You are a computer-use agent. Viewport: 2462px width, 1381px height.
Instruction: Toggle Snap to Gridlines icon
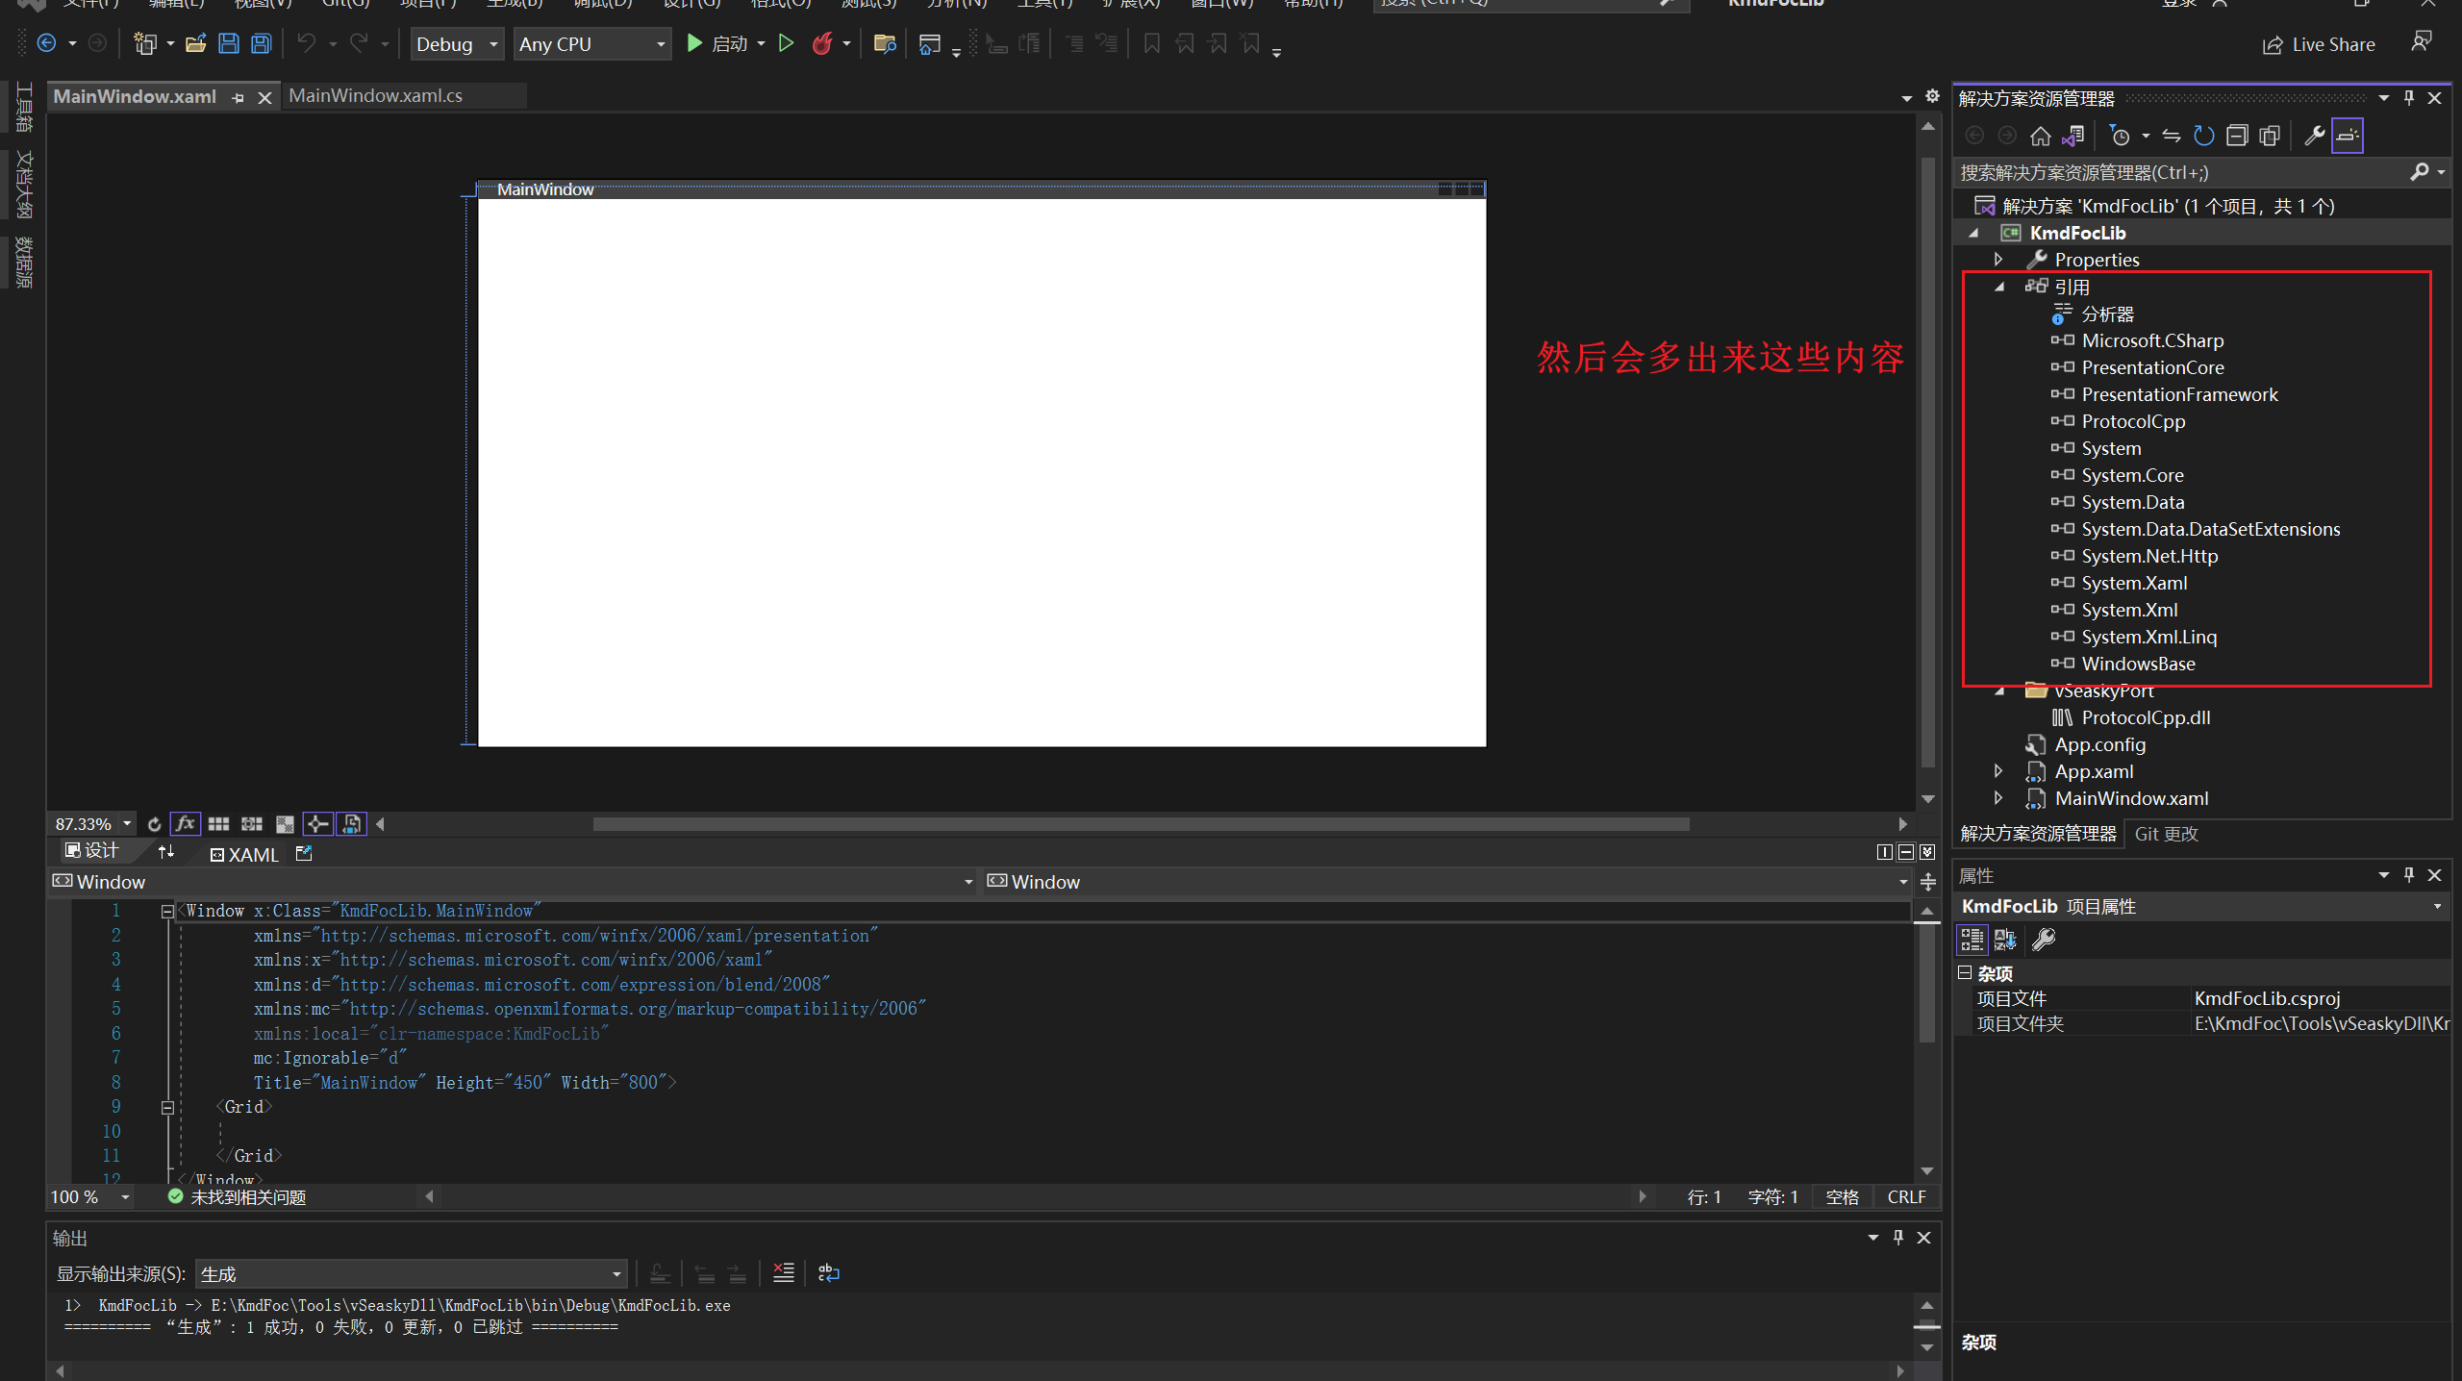[x=252, y=824]
